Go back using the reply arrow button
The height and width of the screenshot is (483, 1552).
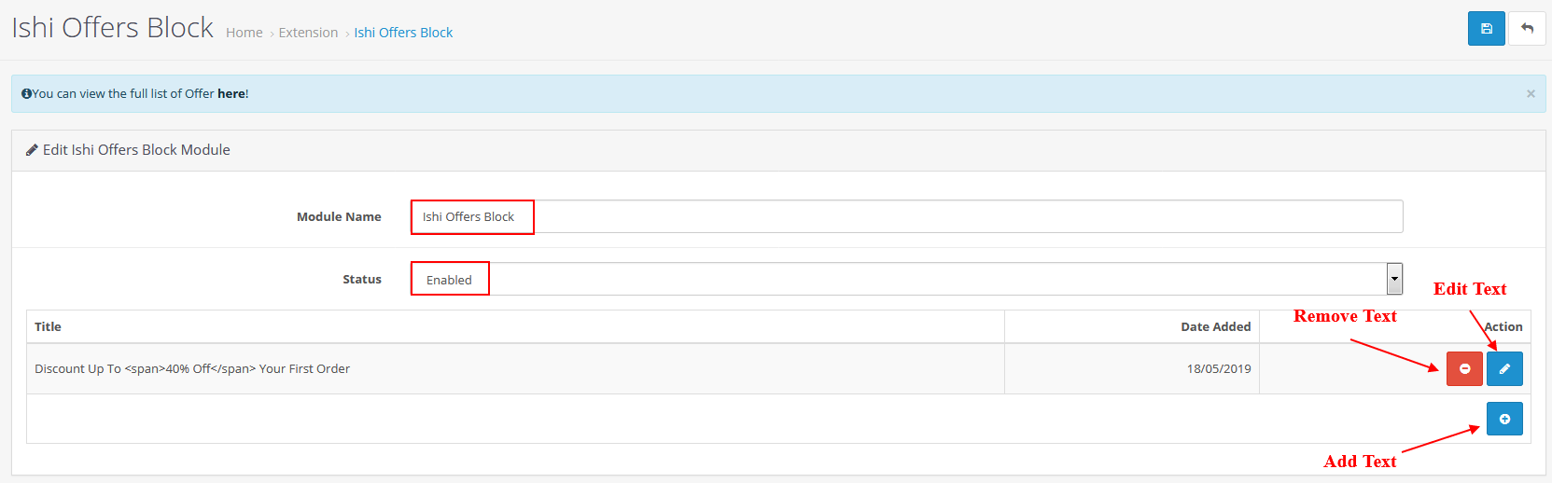[x=1528, y=28]
